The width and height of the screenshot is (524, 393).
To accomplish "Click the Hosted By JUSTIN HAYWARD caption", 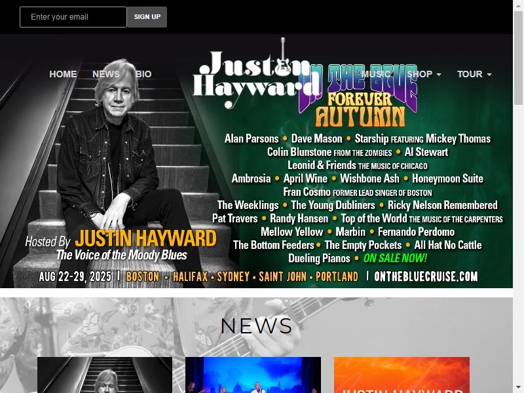I will coord(121,239).
